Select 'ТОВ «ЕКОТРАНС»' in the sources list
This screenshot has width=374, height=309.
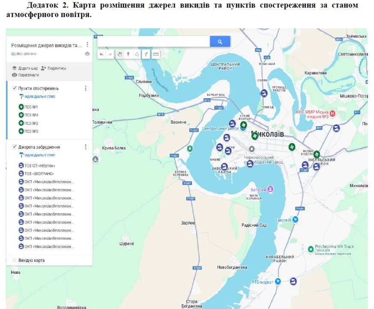[x=36, y=173]
